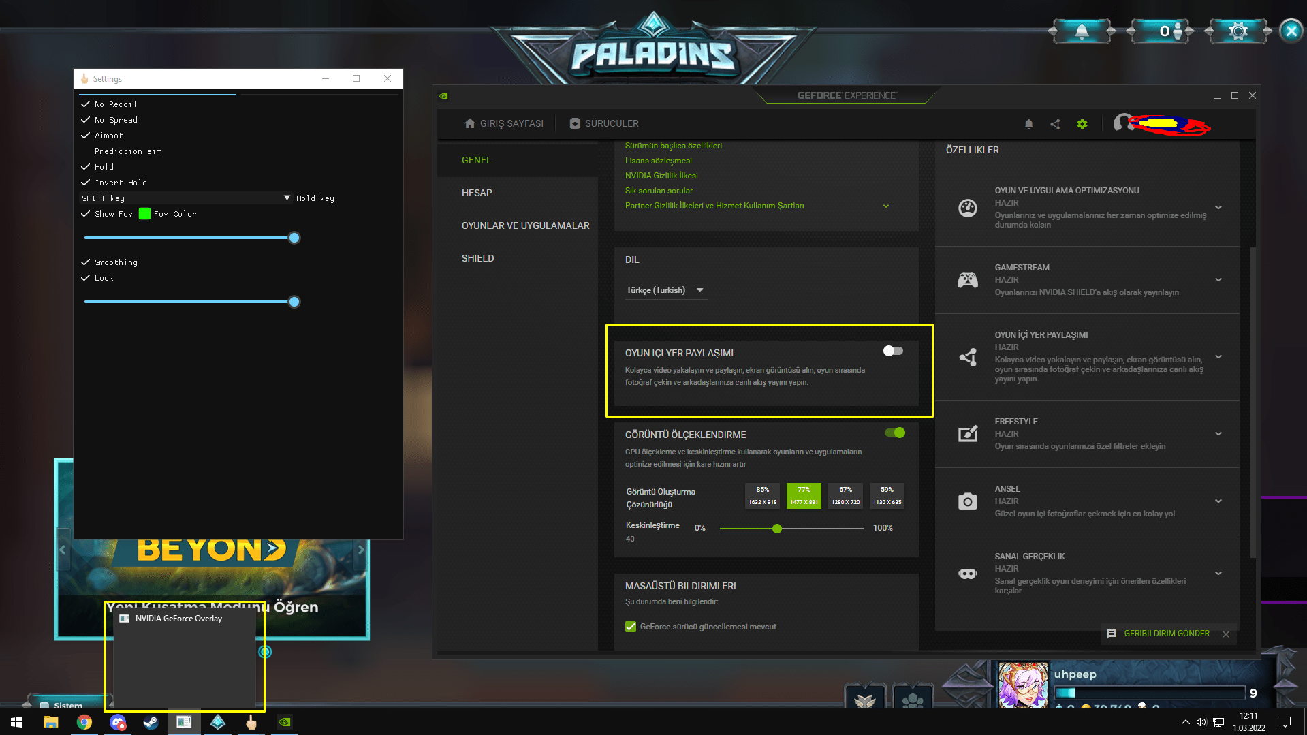The width and height of the screenshot is (1307, 735).
Task: Click the GeForce notifications bell icon
Action: click(x=1028, y=124)
